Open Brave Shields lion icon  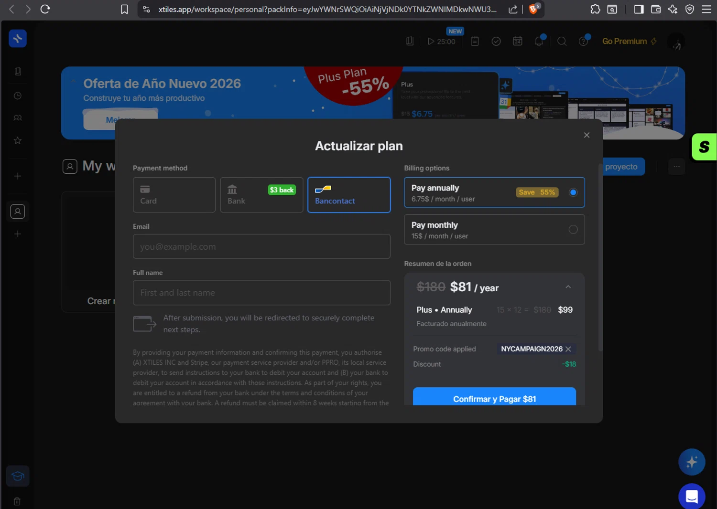534,9
